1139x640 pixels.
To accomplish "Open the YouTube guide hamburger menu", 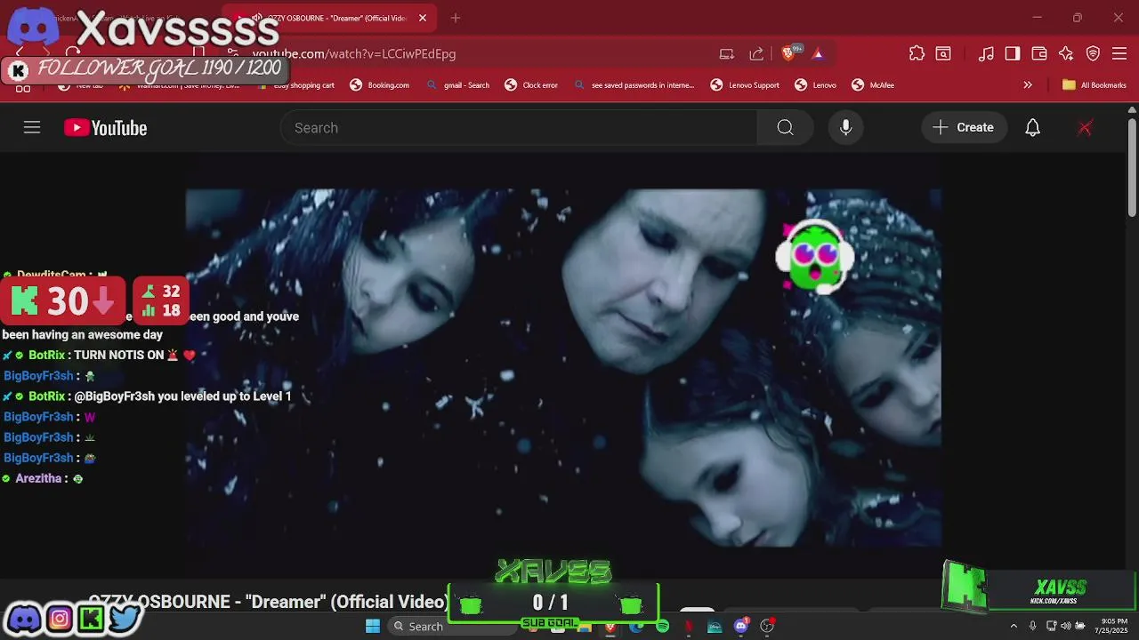I will pyautogui.click(x=32, y=128).
